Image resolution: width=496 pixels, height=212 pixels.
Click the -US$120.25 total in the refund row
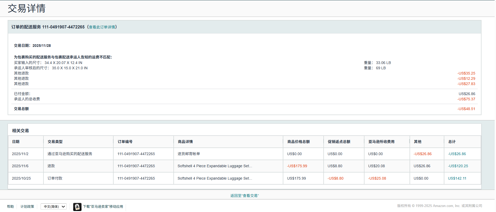point(458,166)
